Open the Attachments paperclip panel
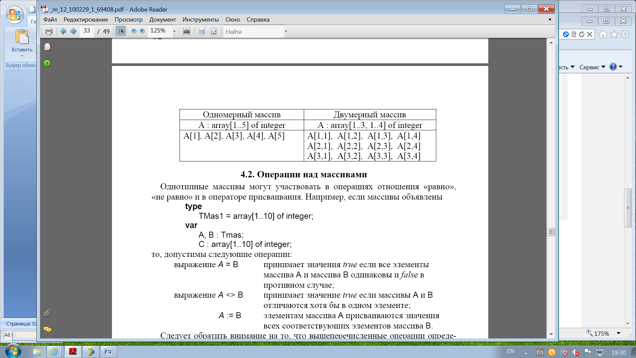 (47, 313)
